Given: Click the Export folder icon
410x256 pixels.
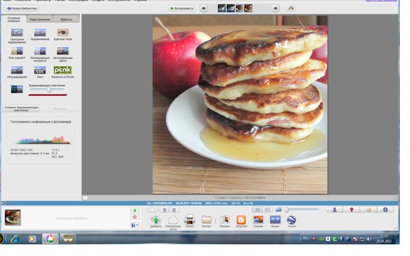Looking at the screenshot, I should (206, 220).
